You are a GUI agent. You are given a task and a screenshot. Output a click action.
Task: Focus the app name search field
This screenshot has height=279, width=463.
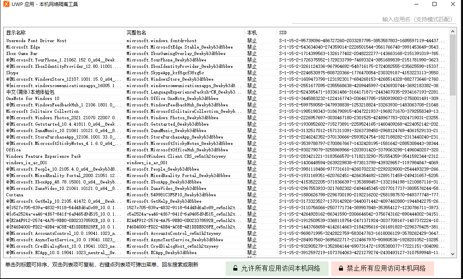point(374,19)
